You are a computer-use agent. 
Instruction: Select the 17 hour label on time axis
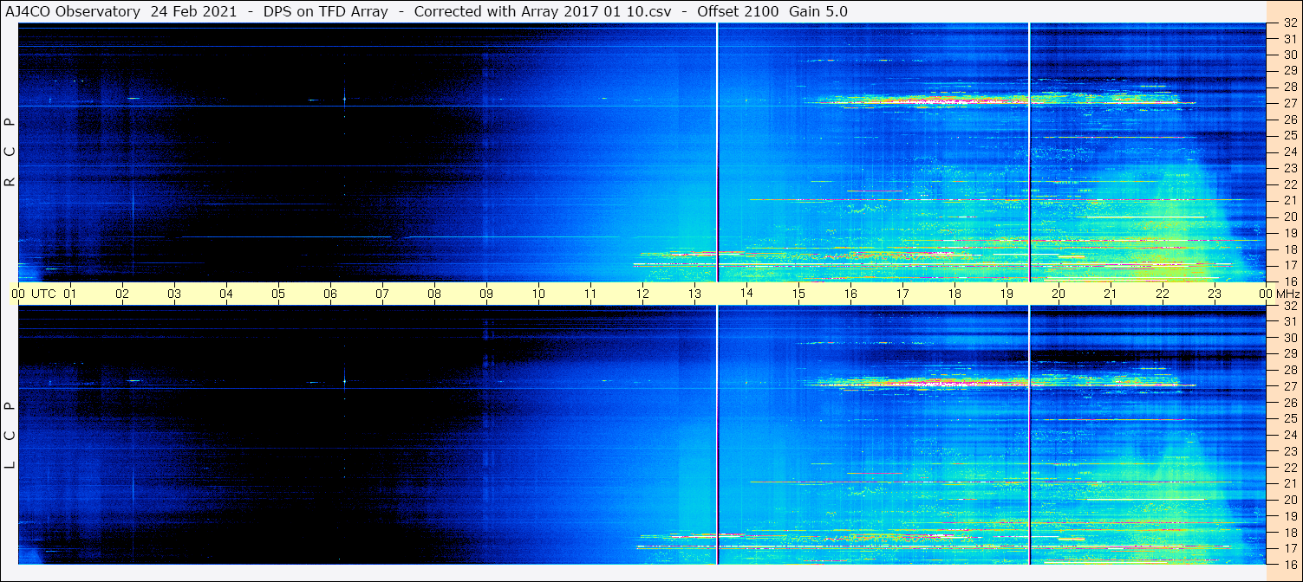pos(902,294)
